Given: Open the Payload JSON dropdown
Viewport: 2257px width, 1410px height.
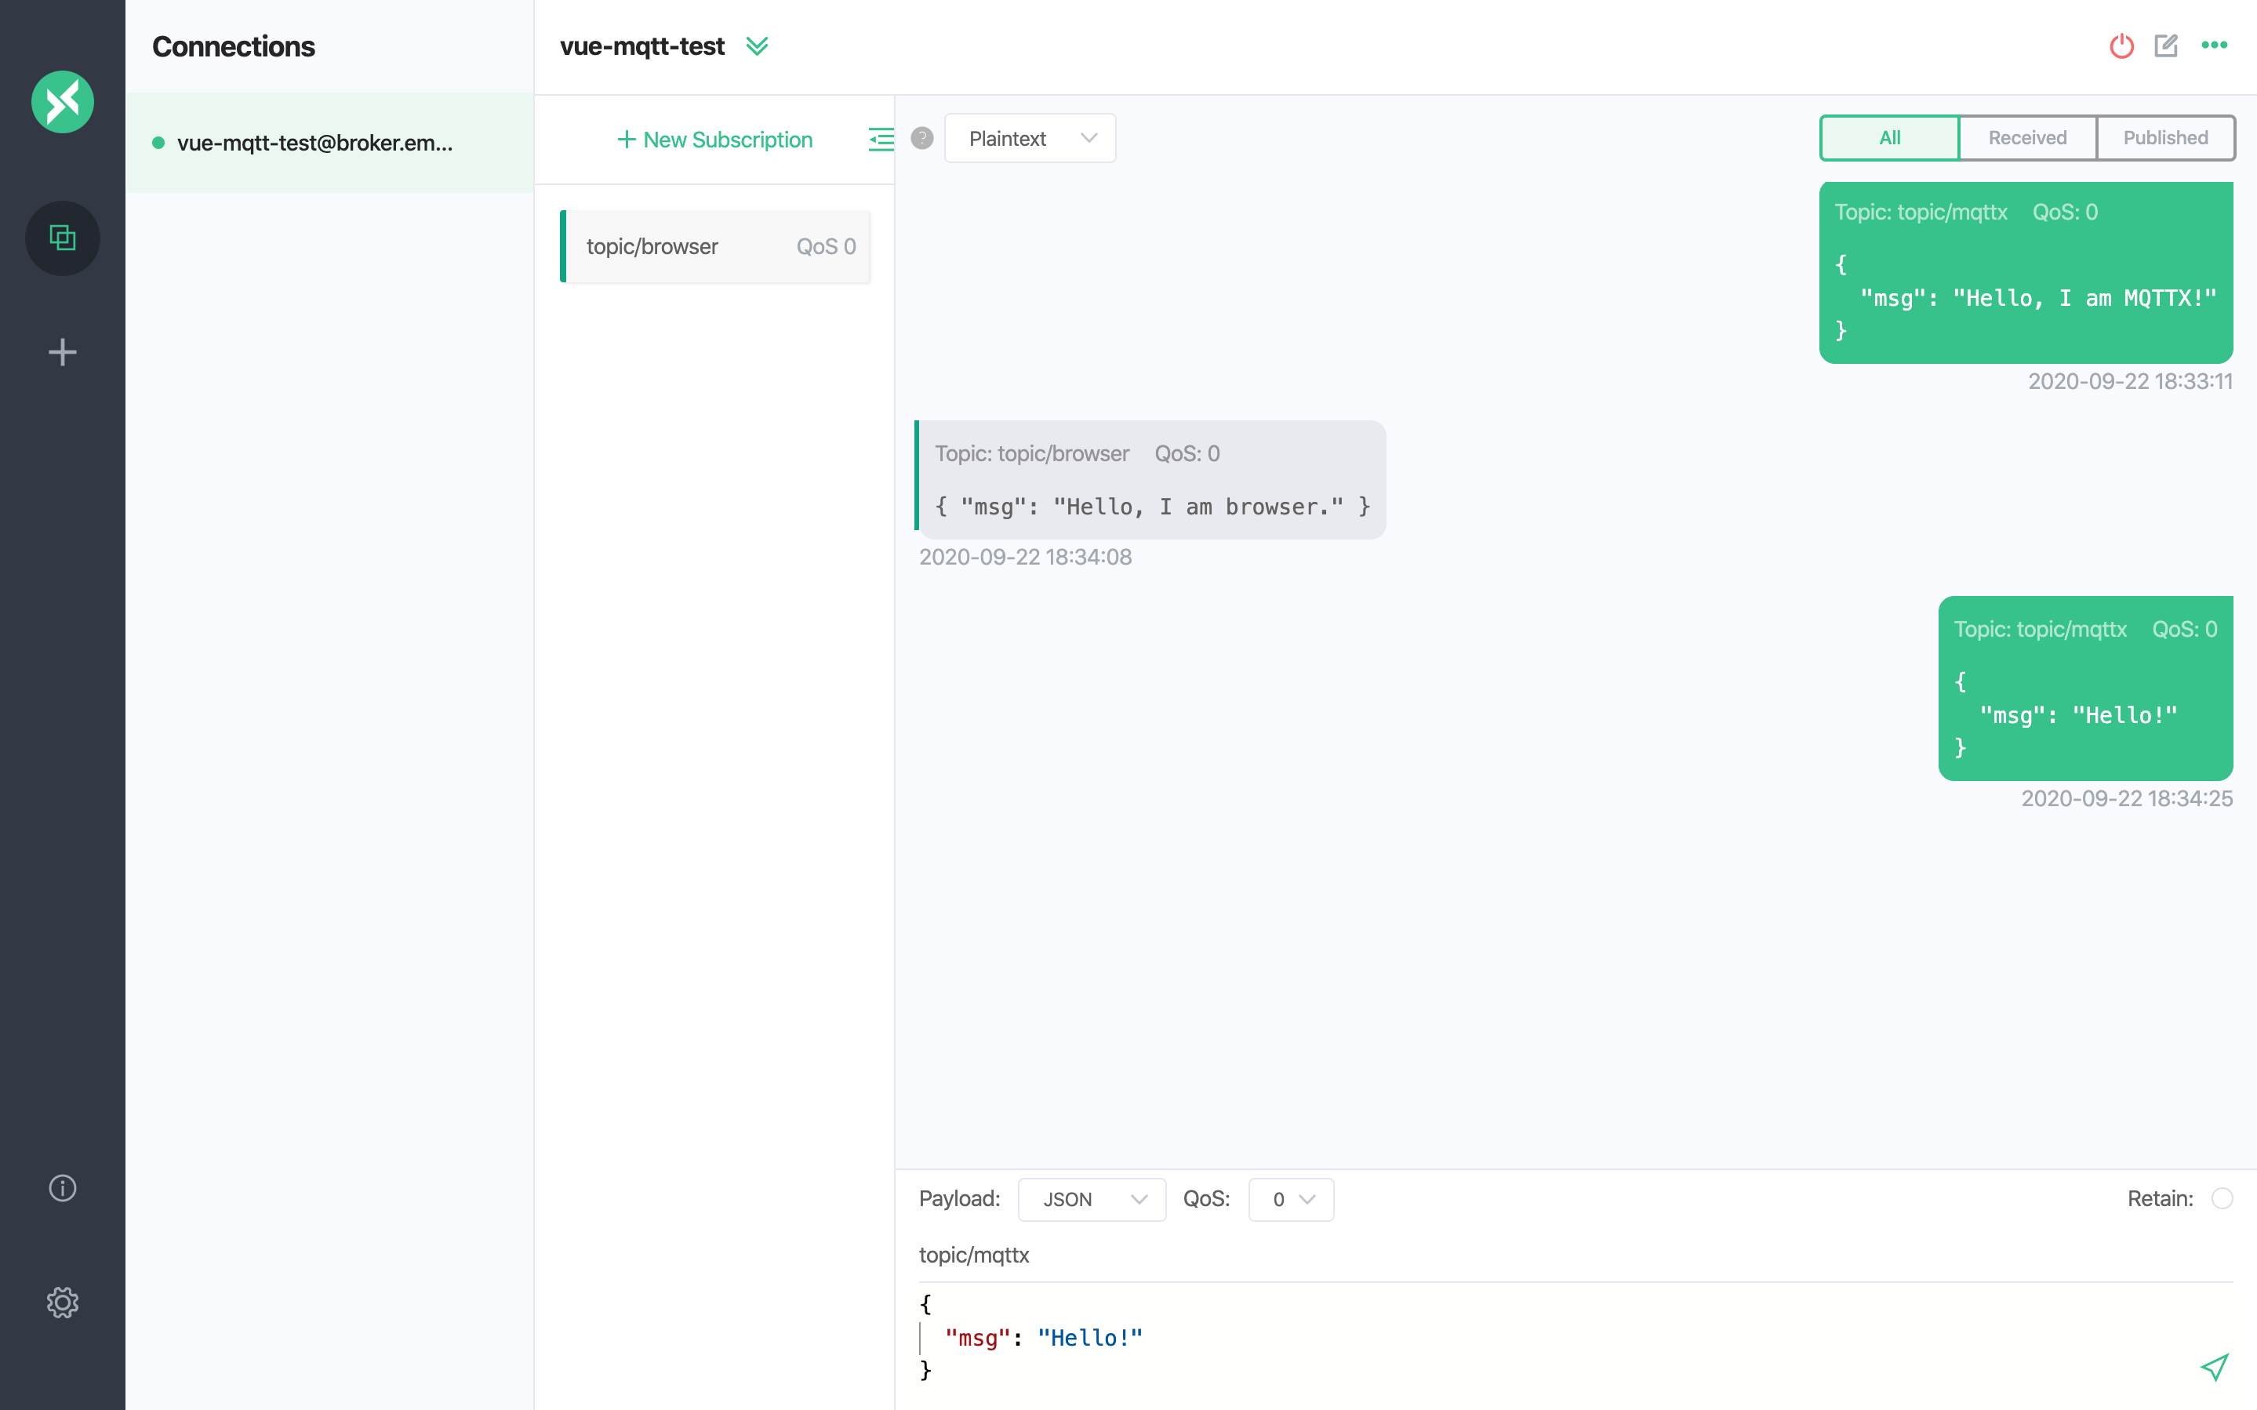Looking at the screenshot, I should 1092,1199.
